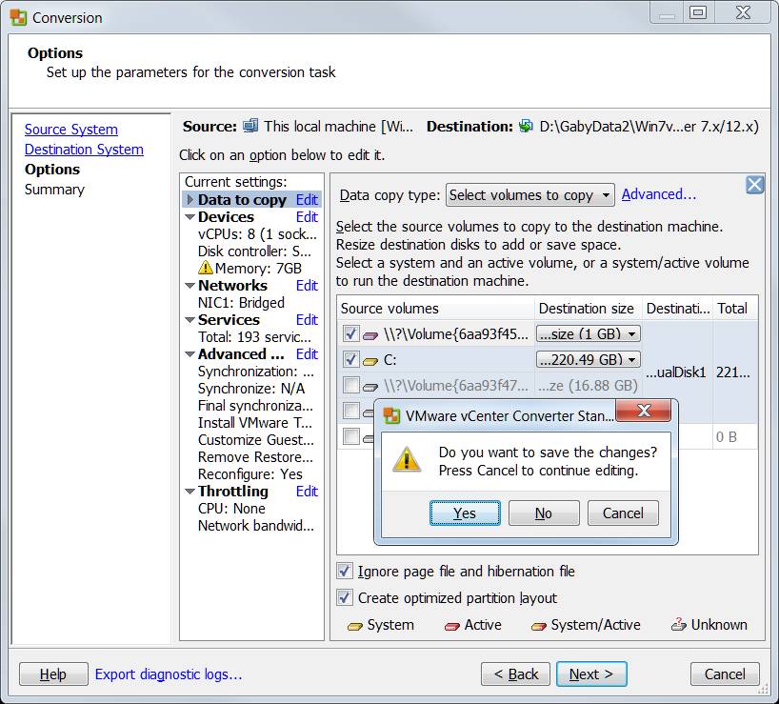Click the warning triangle in save changes dialog
The width and height of the screenshot is (779, 704).
coord(407,459)
